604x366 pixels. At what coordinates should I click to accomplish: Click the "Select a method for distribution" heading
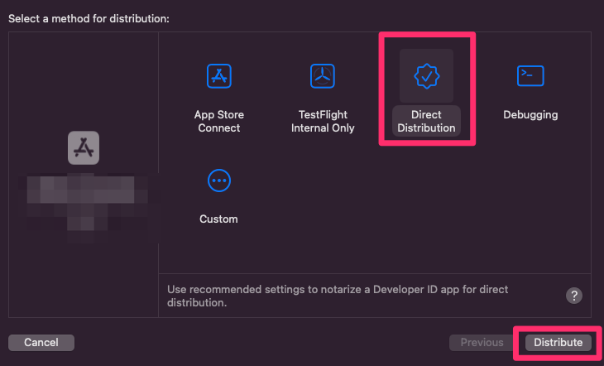tap(89, 17)
